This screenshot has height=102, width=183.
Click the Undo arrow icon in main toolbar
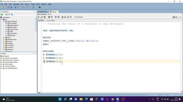15,7
